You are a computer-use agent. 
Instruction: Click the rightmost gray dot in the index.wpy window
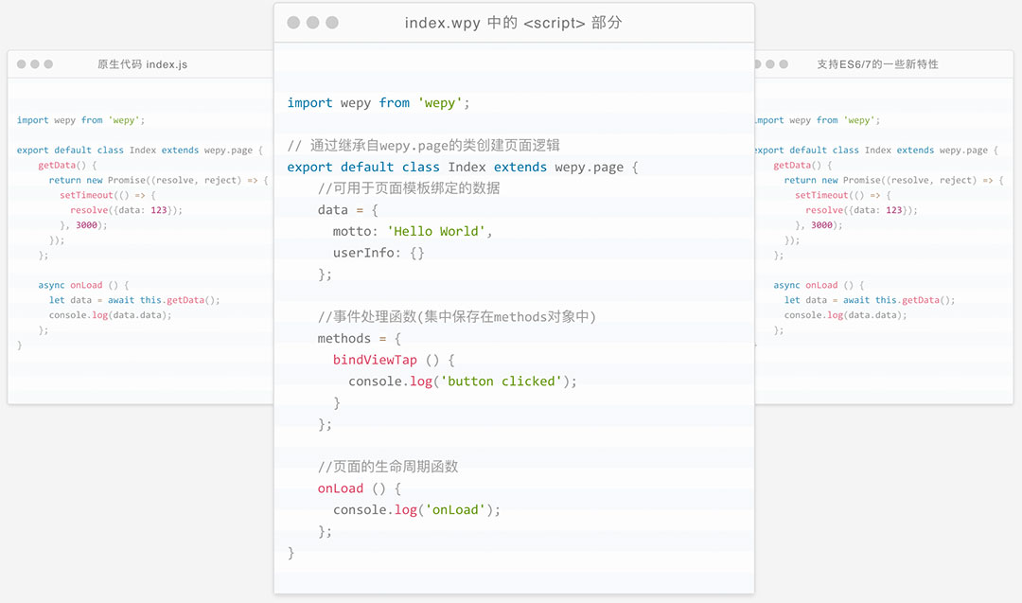point(332,23)
